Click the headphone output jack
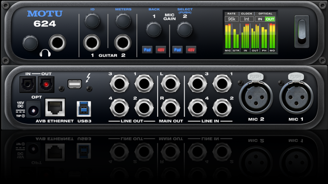This screenshot has height=184, width=328. click(57, 43)
